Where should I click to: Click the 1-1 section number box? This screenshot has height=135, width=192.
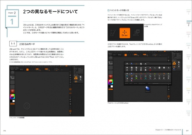click(x=13, y=44)
